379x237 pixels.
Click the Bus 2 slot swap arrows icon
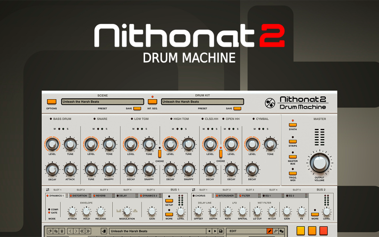coord(193,190)
